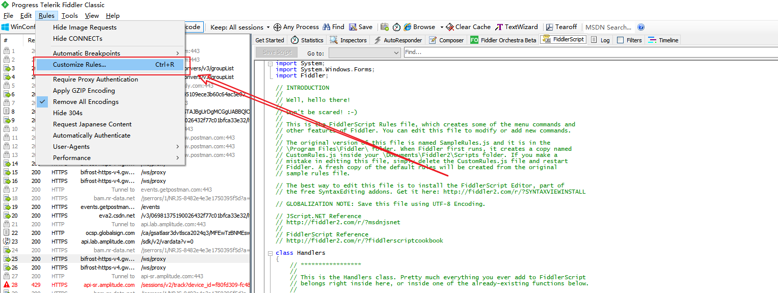The height and width of the screenshot is (293, 778).
Task: Switch to the Composer tab
Action: click(x=446, y=40)
